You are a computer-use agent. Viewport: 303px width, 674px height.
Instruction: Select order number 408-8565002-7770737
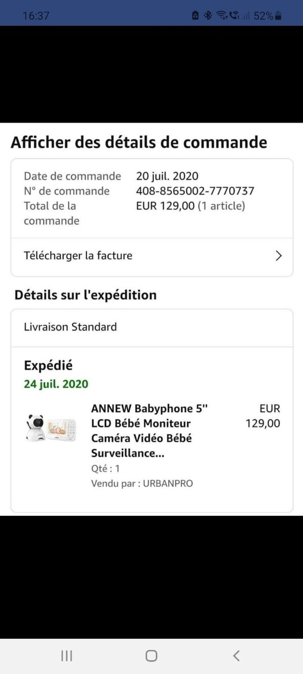[195, 191]
